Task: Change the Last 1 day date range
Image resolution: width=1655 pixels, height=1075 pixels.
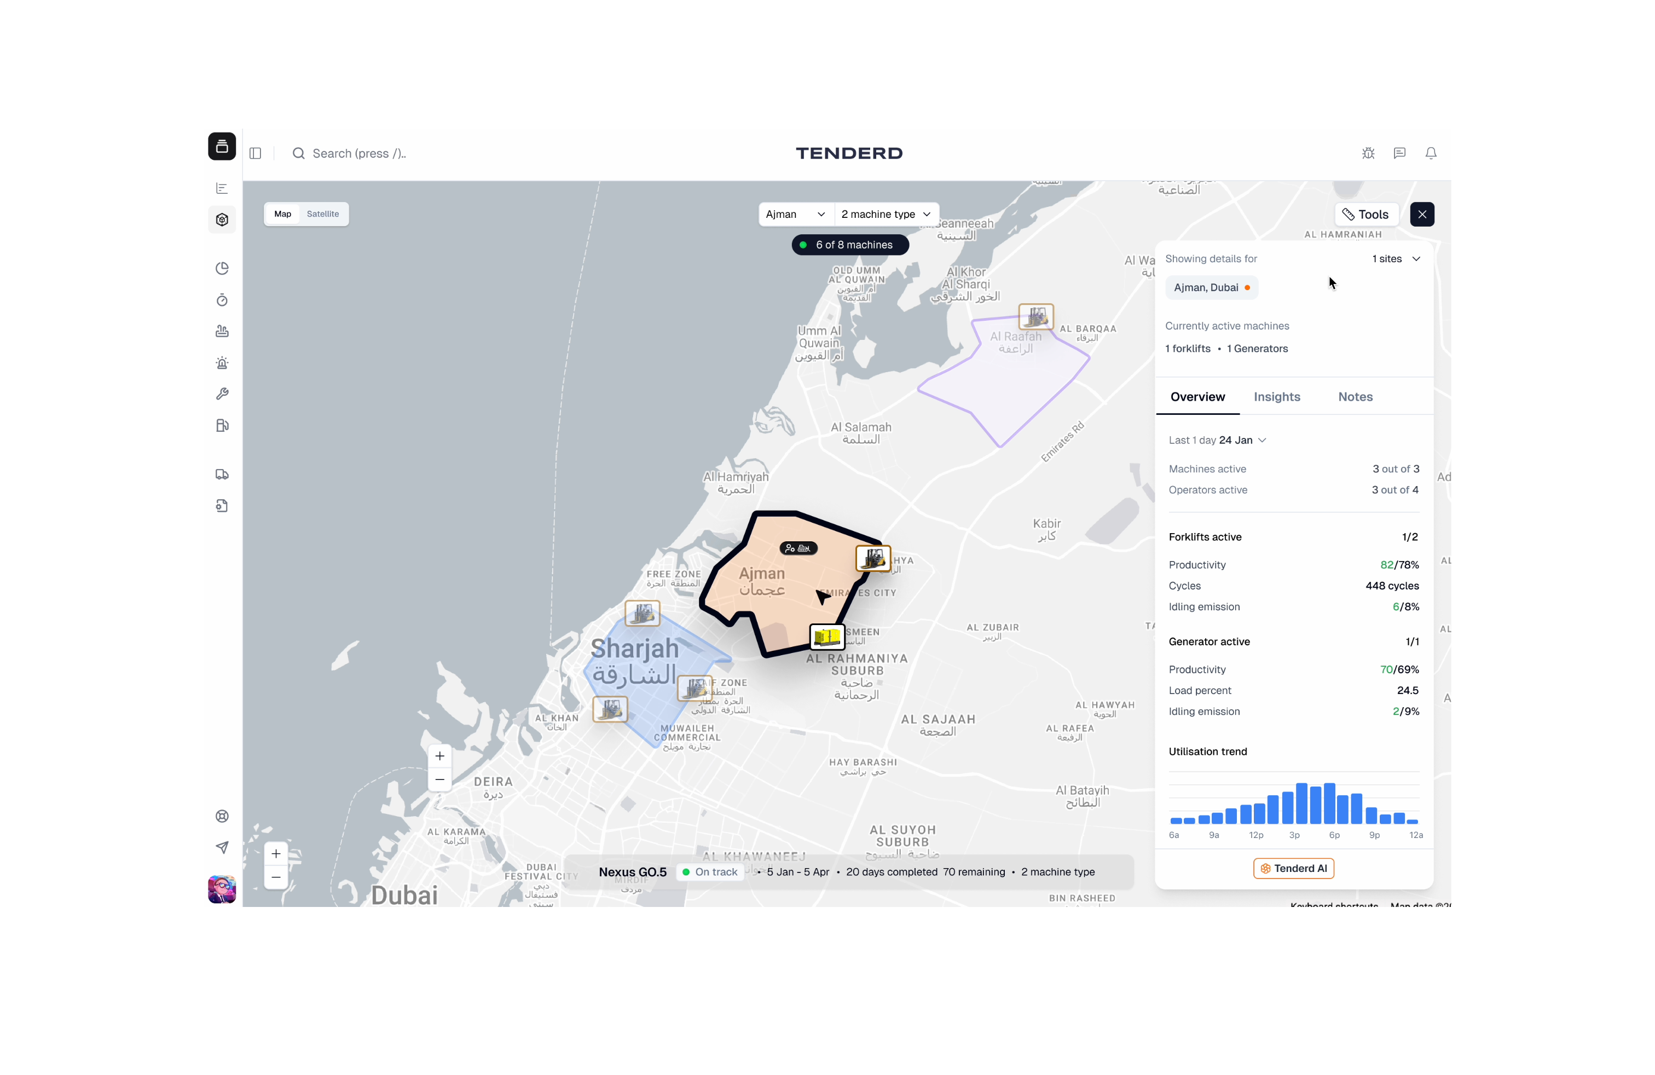Action: tap(1217, 440)
